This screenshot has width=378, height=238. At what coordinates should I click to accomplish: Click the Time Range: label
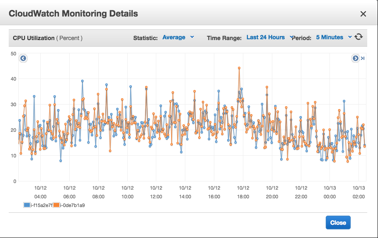click(x=224, y=38)
